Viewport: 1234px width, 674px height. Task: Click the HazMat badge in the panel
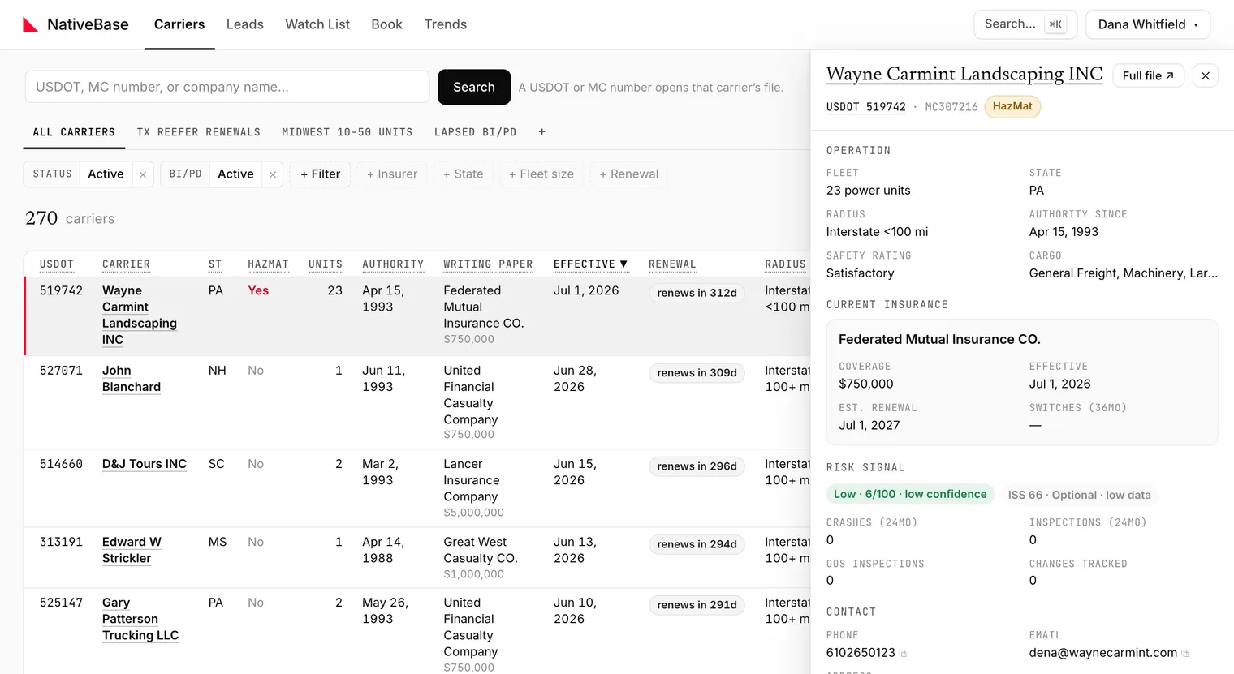point(1012,106)
